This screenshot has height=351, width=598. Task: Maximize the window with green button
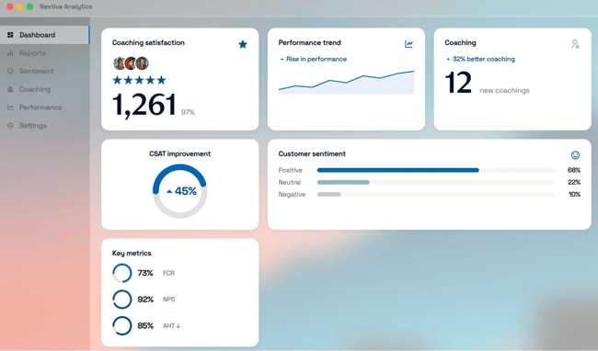point(29,6)
